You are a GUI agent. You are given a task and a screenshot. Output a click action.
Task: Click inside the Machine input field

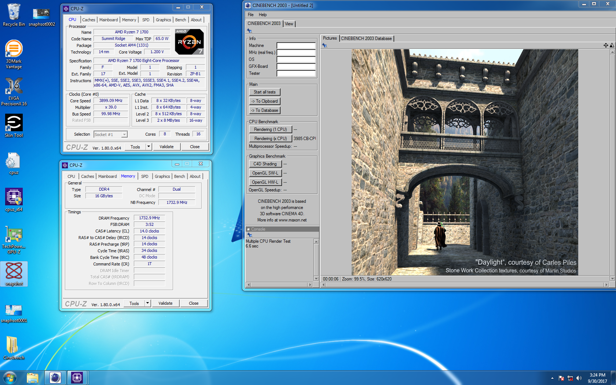pos(296,45)
